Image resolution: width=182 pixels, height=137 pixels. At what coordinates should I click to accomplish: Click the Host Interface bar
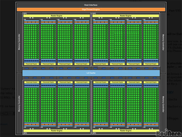click(91, 5)
